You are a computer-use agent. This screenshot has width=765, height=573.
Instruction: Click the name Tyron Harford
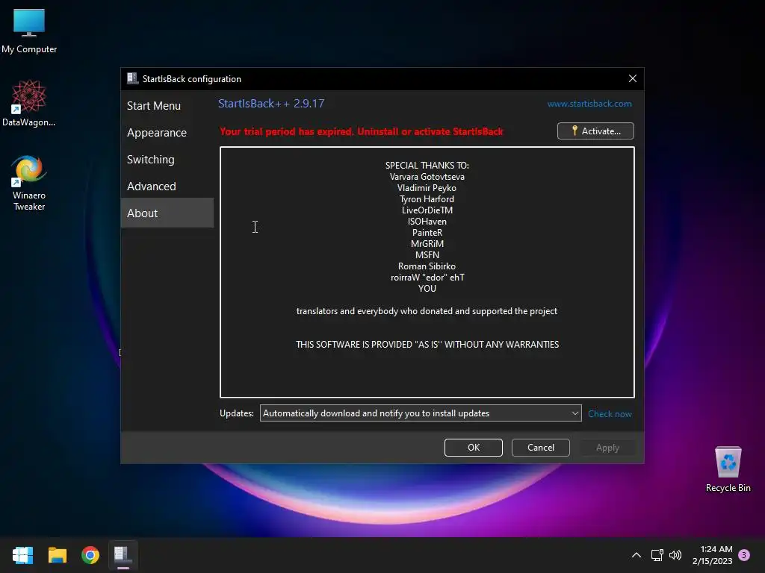pyautogui.click(x=427, y=199)
